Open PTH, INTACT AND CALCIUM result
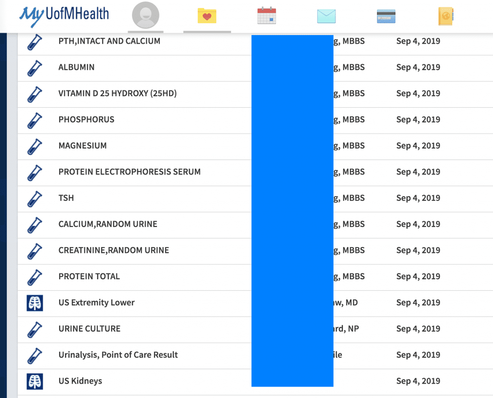The width and height of the screenshot is (493, 398). click(109, 41)
